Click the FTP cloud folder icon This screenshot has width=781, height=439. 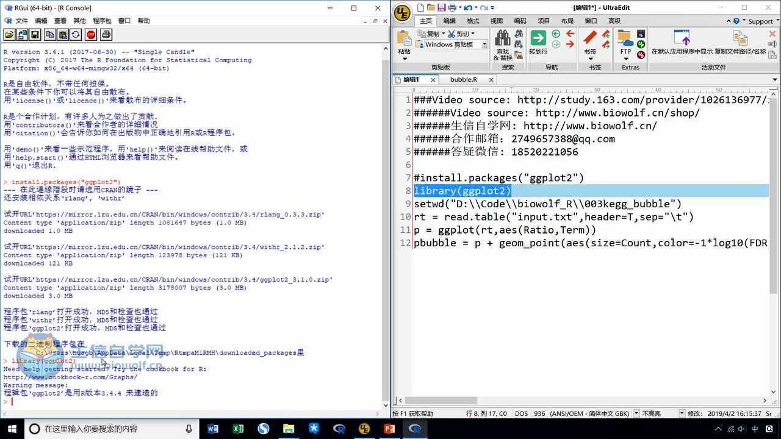(x=625, y=38)
